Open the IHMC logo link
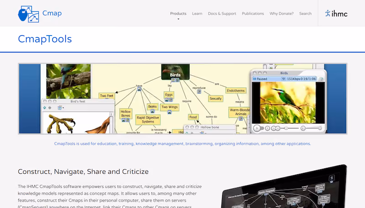The height and width of the screenshot is (208, 365). pyautogui.click(x=336, y=14)
